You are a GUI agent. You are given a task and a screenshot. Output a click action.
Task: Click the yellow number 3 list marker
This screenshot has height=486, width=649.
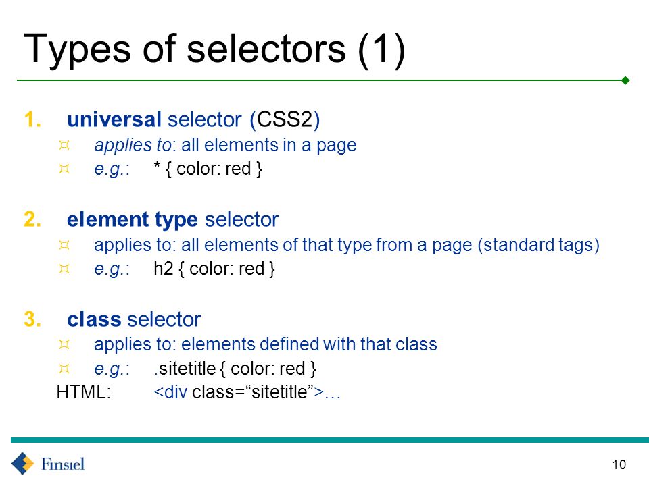pos(32,319)
